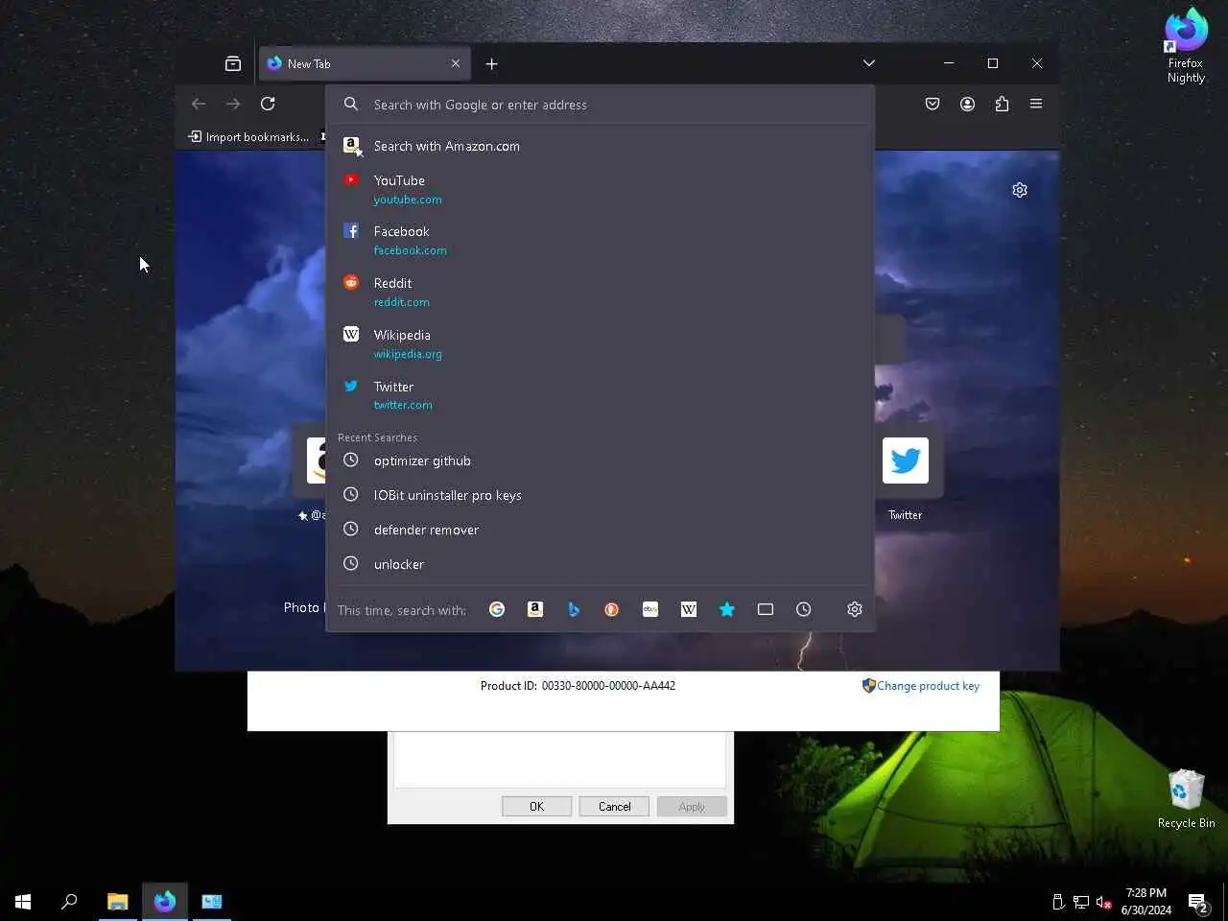Open Firefox Nightly desktop shortcut

[x=1186, y=46]
